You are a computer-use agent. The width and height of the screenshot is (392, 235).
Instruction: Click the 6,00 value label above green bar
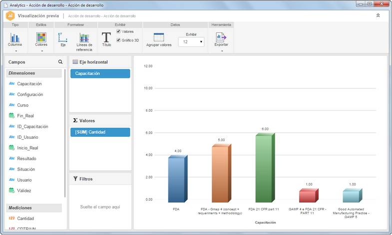[265, 129]
